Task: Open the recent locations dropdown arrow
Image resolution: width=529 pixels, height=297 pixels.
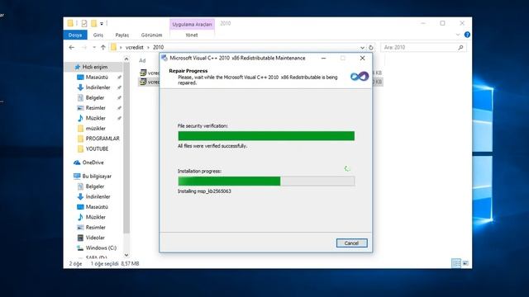Action: 94,48
